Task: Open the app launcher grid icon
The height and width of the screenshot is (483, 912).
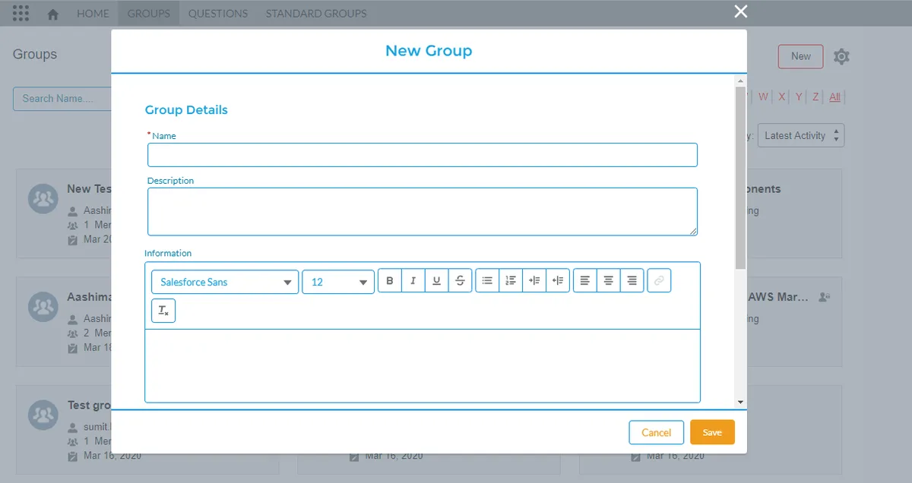Action: pyautogui.click(x=21, y=14)
